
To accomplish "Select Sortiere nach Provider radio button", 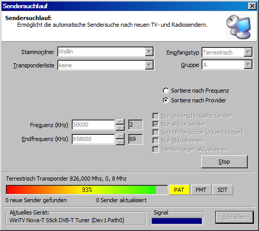I will [x=166, y=100].
